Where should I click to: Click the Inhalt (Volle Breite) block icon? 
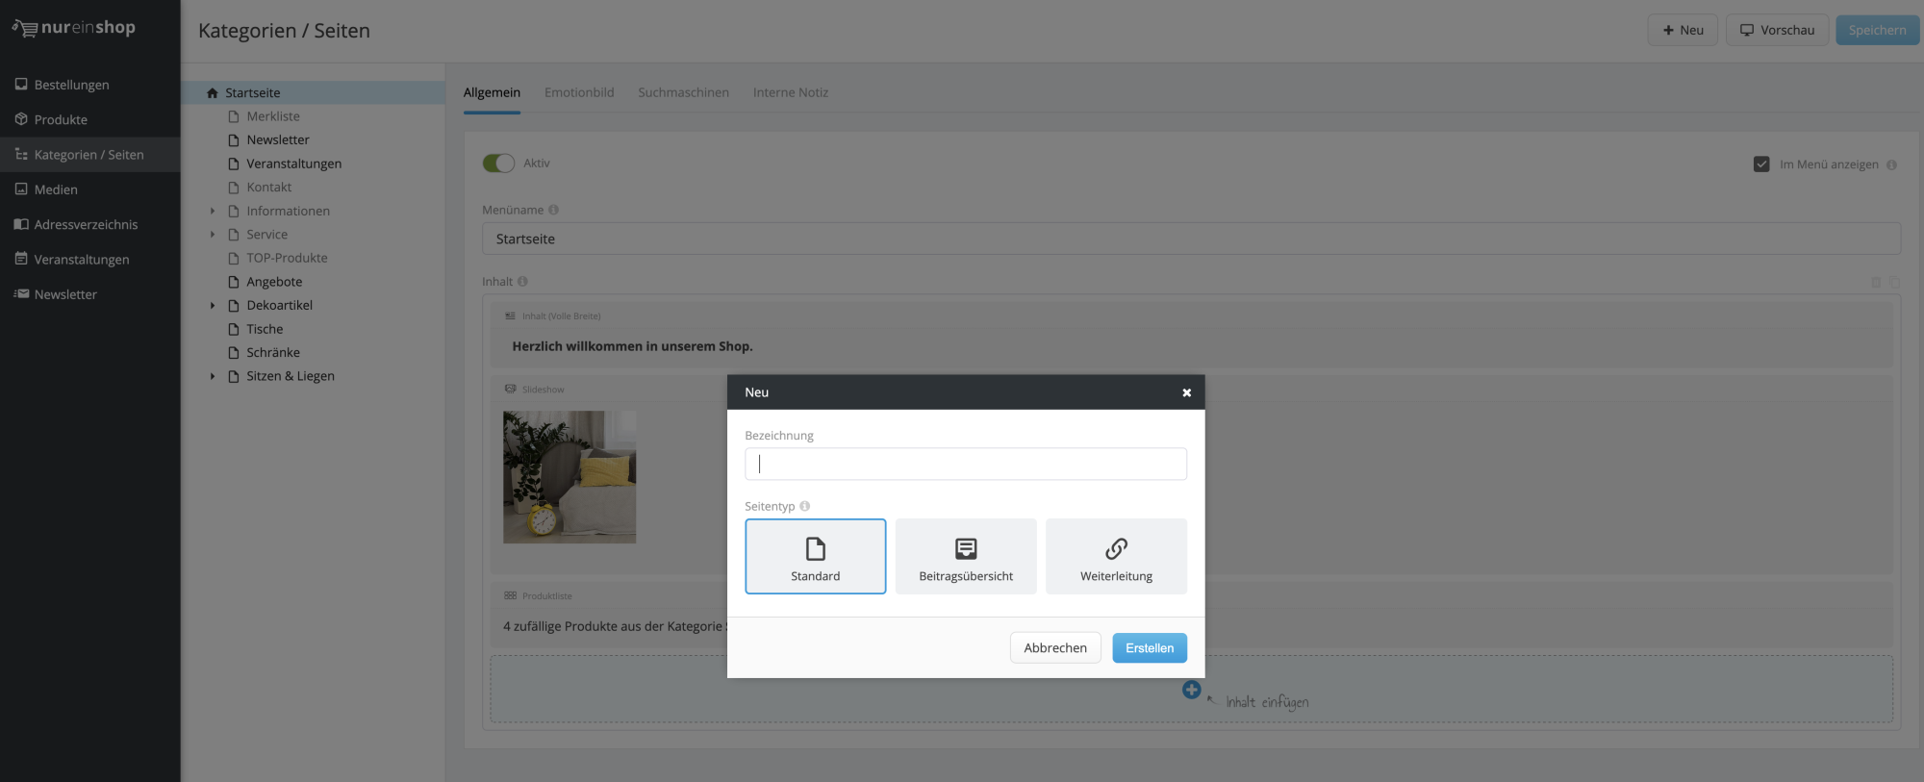click(510, 315)
